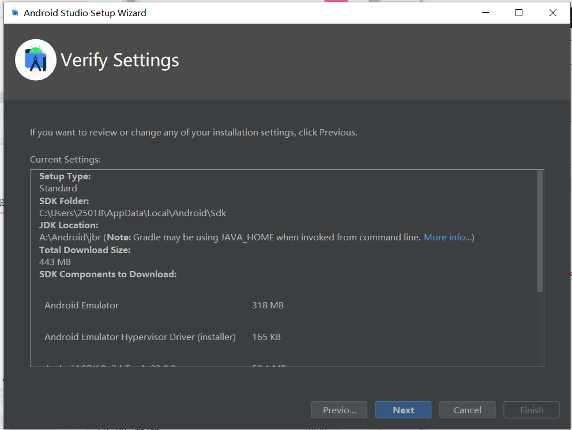
Task: Open the More info link
Action: (447, 237)
